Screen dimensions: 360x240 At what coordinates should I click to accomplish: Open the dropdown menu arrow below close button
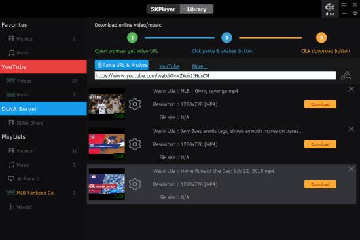click(x=355, y=14)
